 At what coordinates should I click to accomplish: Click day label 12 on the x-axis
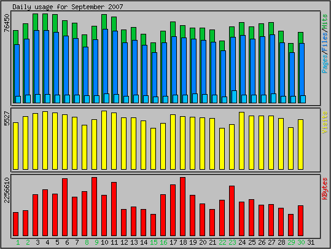click(x=124, y=242)
